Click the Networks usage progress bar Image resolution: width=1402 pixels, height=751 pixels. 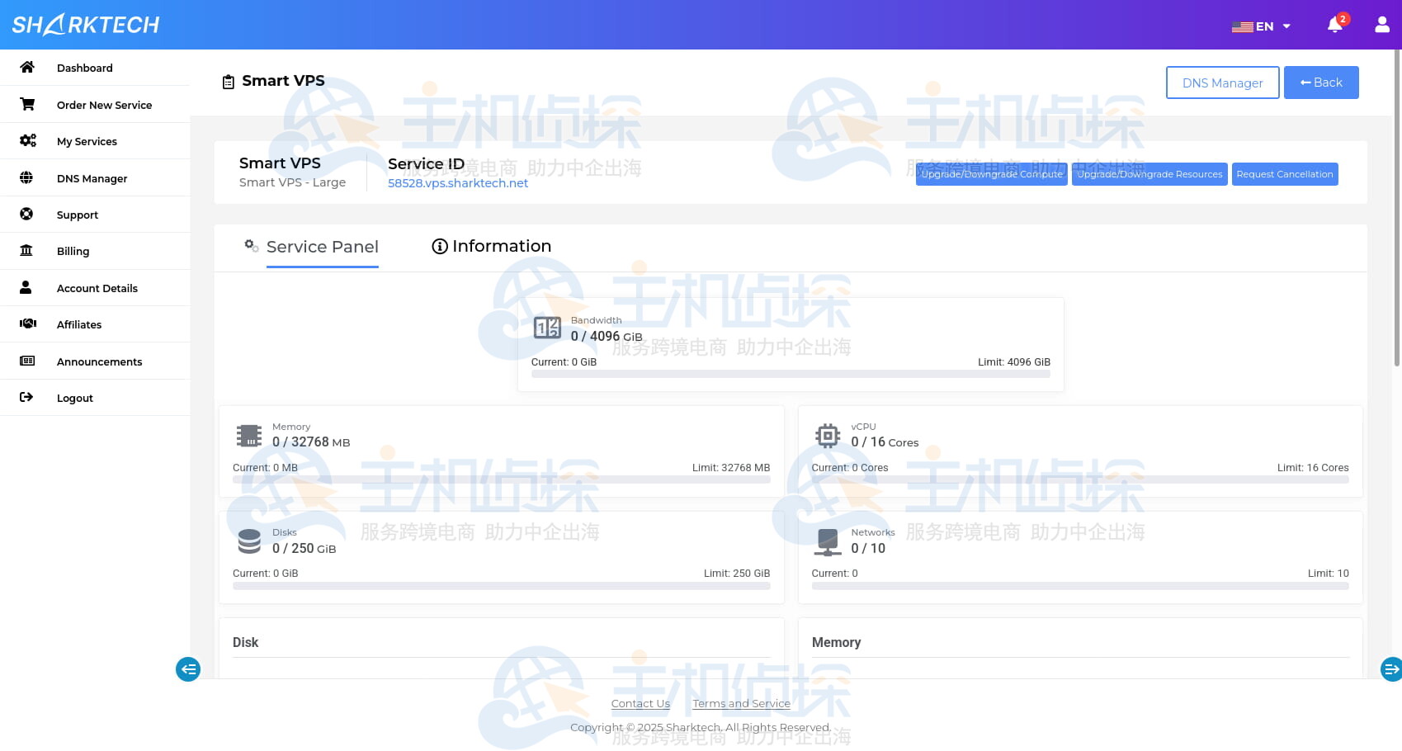pos(1080,586)
